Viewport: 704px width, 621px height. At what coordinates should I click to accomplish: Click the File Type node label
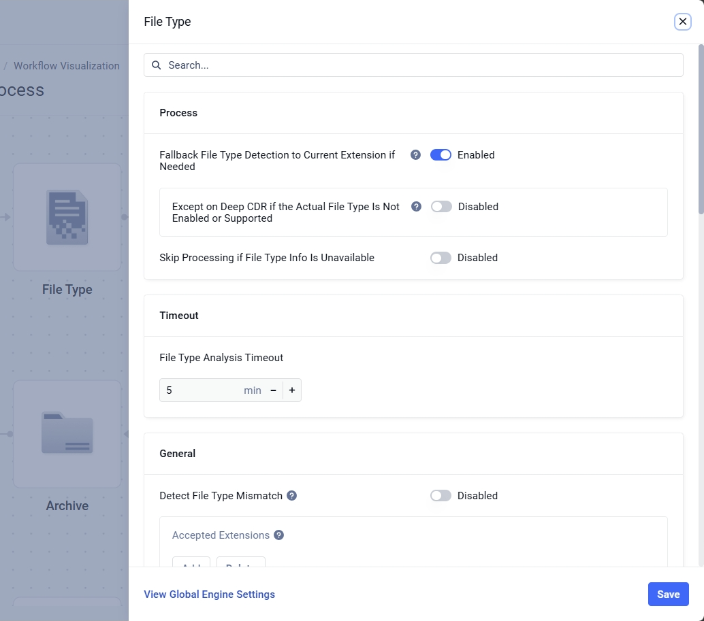click(x=67, y=289)
